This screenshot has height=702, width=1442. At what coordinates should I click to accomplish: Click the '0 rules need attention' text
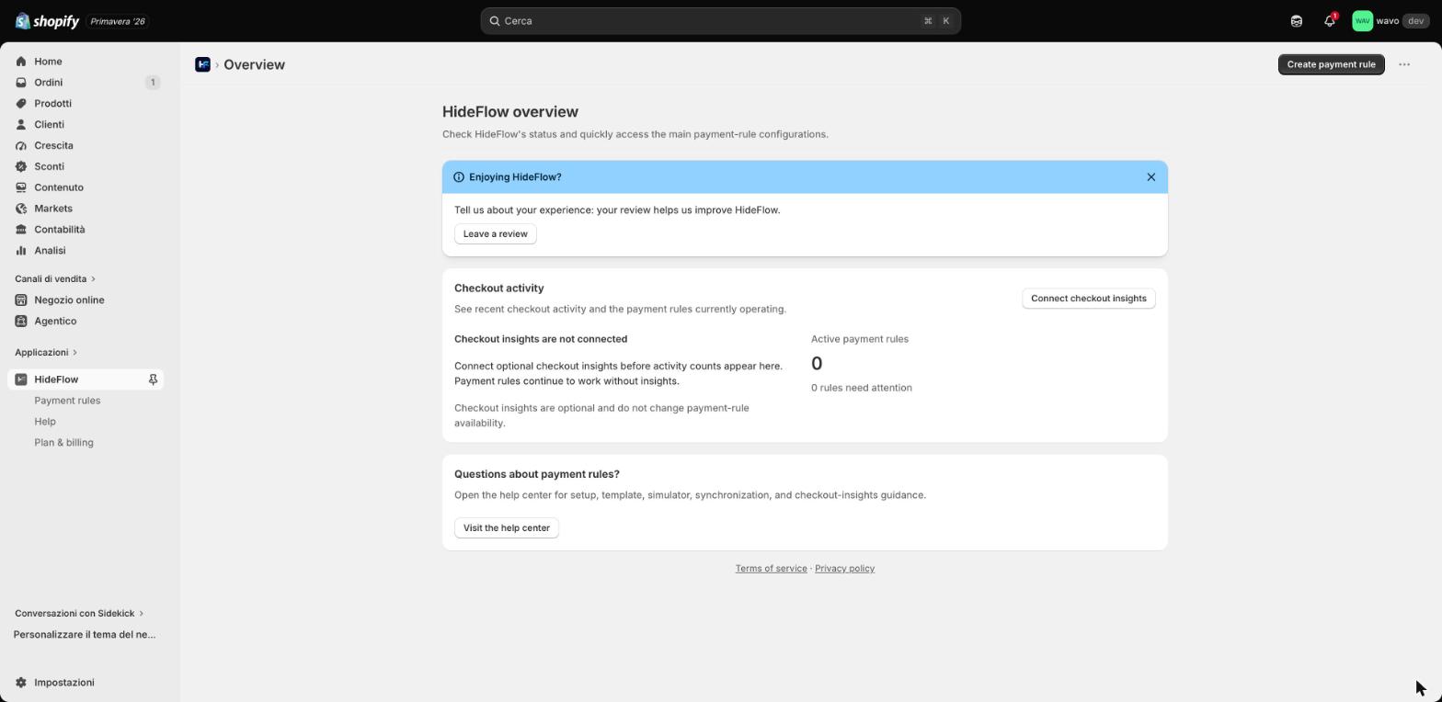pos(862,388)
